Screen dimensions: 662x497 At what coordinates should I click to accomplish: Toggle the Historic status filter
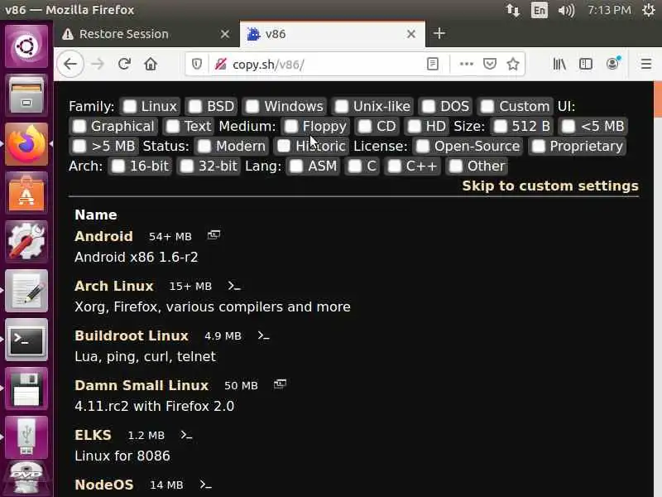284,147
